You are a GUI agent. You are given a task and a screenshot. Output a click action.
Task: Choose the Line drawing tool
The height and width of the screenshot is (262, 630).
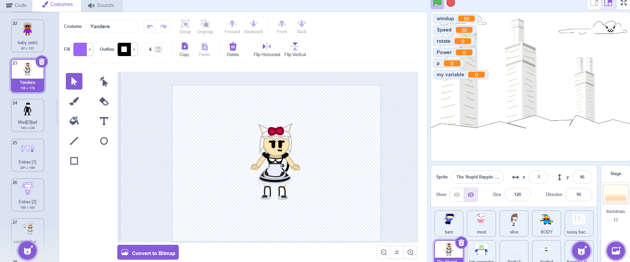tap(74, 141)
